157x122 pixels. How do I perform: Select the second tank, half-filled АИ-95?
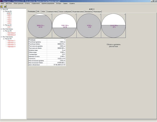coord(64,26)
